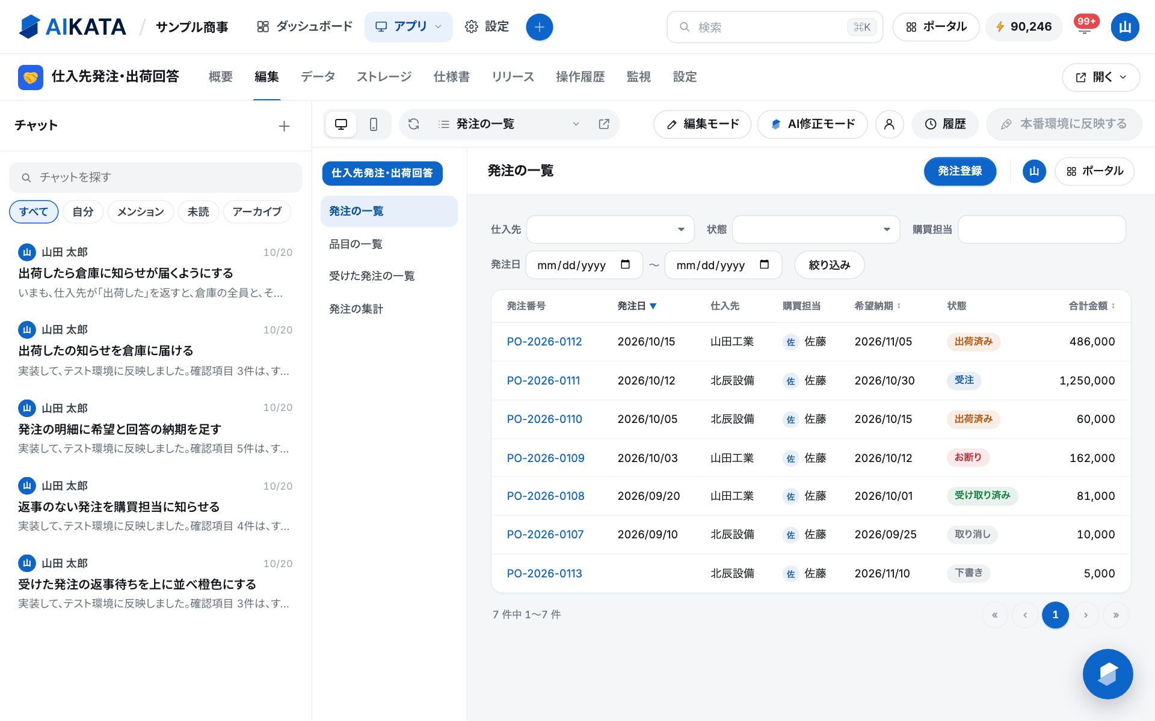
Task: Reload the preview with the refresh icon
Action: pyautogui.click(x=414, y=124)
